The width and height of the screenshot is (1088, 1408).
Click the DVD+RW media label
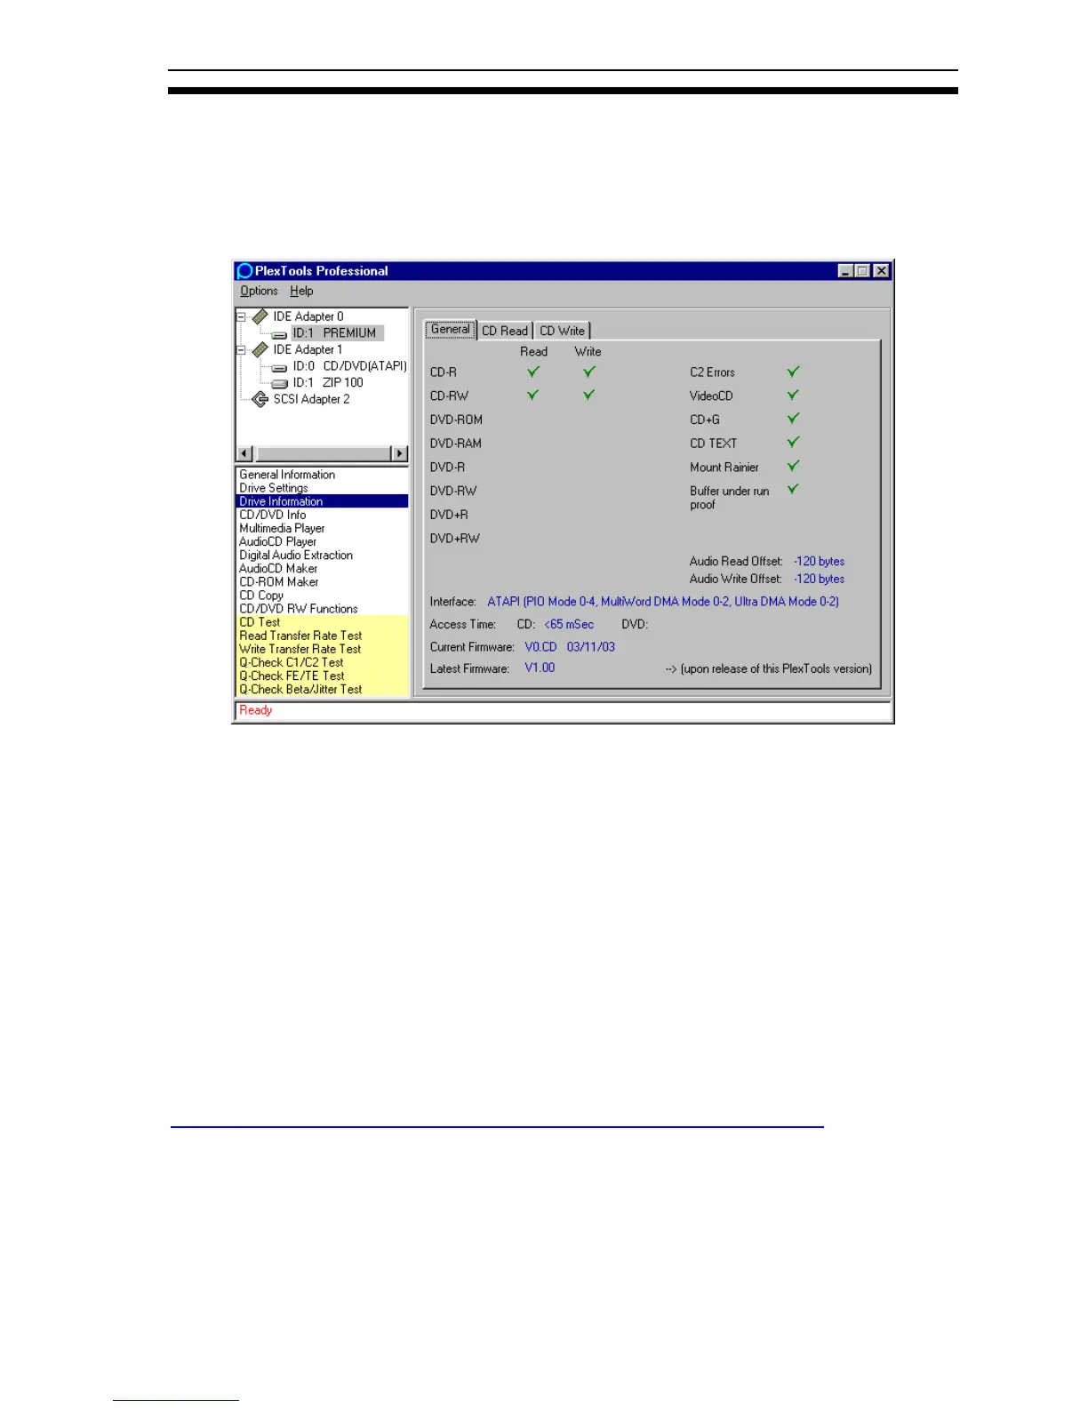tap(455, 539)
